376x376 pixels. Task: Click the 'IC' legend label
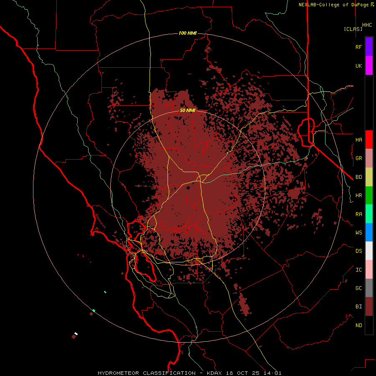click(x=359, y=269)
